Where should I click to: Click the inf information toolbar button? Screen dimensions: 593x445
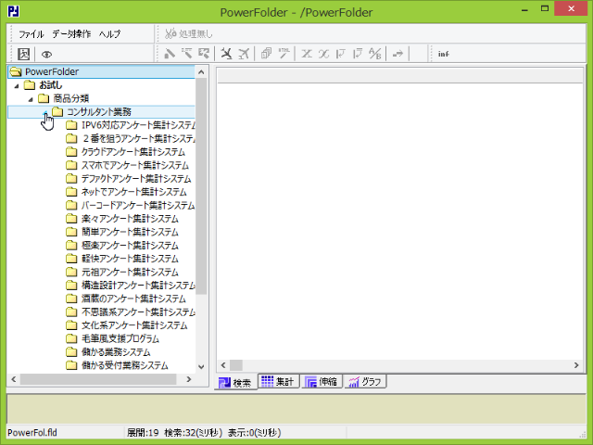[x=444, y=54]
